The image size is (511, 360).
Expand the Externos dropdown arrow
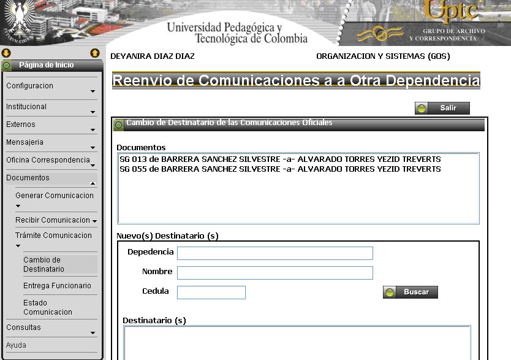point(93,130)
